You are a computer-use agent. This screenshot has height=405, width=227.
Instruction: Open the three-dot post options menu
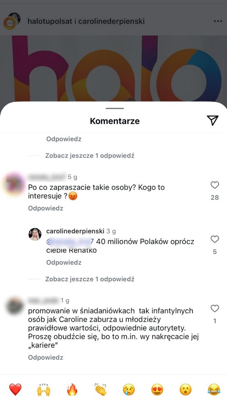point(218,21)
